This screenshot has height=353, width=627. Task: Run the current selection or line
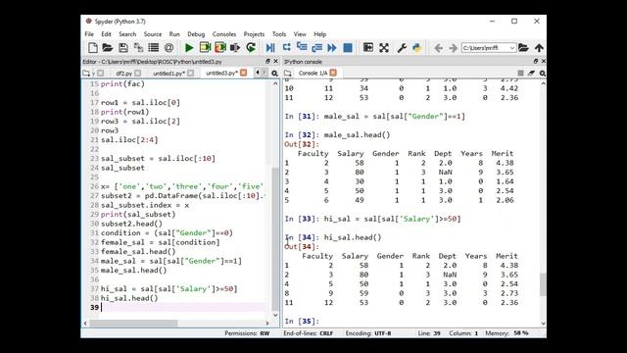[235, 48]
